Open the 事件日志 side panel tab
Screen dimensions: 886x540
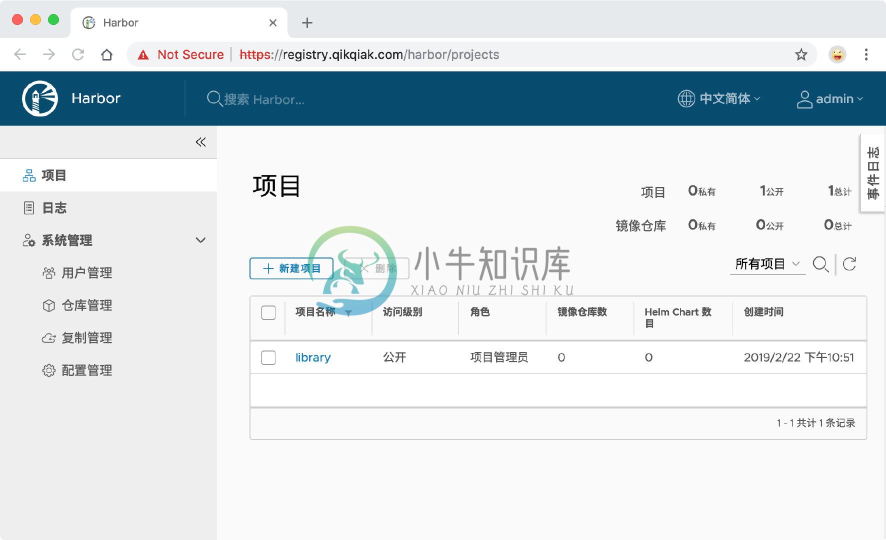point(873,173)
